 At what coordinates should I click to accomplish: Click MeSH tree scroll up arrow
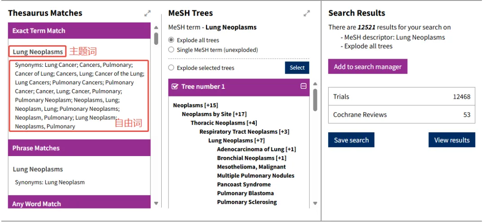tap(315, 84)
